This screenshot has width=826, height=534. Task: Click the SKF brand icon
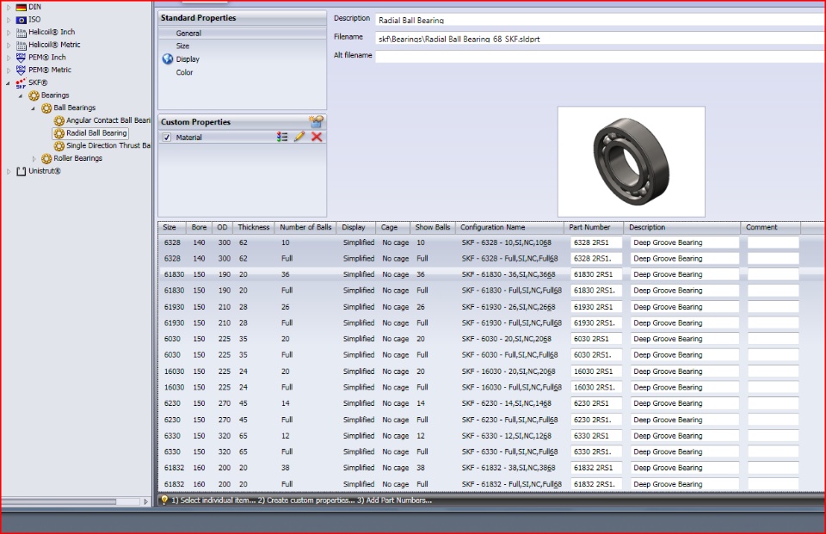pos(21,83)
